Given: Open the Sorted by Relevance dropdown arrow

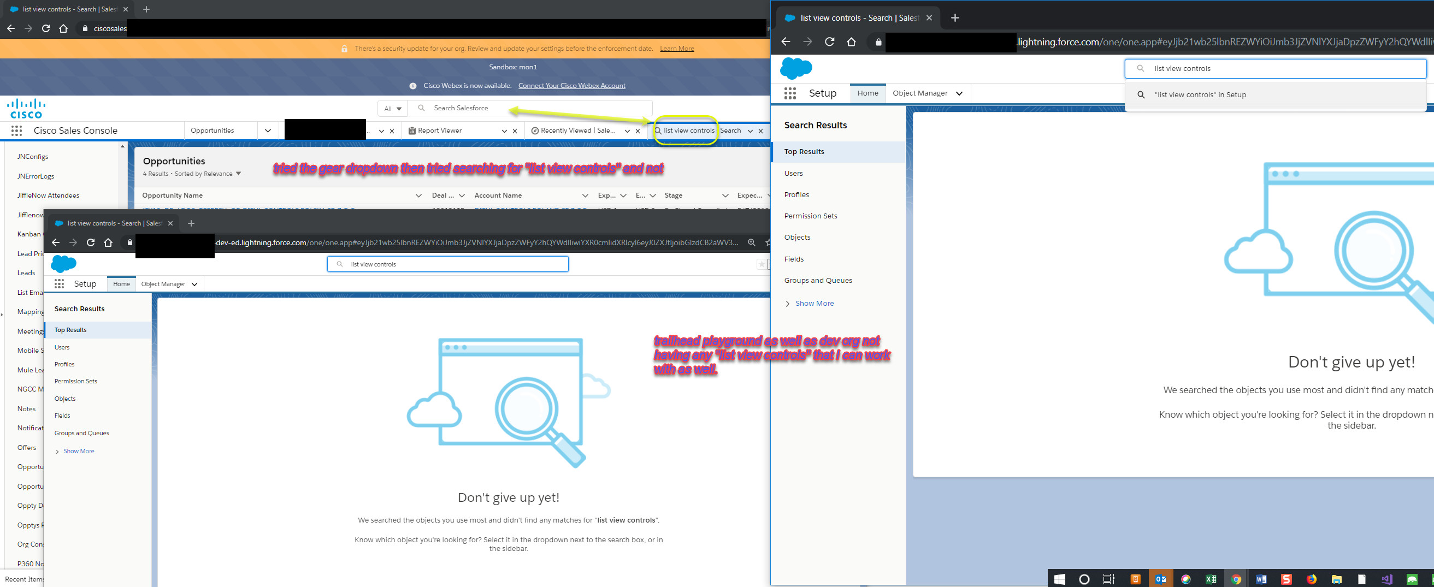Looking at the screenshot, I should pyautogui.click(x=238, y=174).
